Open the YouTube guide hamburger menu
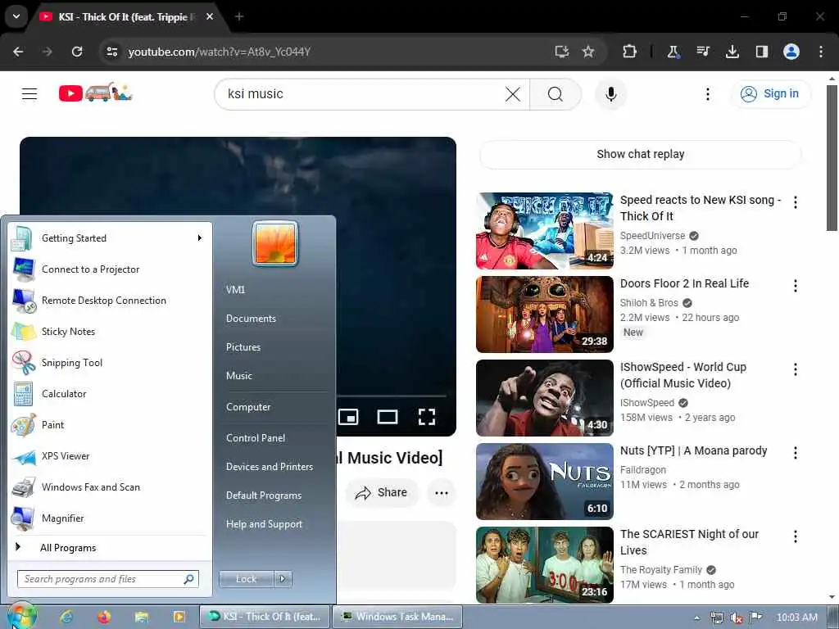This screenshot has width=839, height=629. coord(29,94)
